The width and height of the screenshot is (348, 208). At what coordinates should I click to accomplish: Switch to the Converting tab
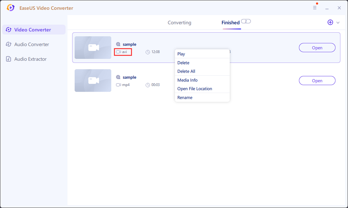[179, 23]
